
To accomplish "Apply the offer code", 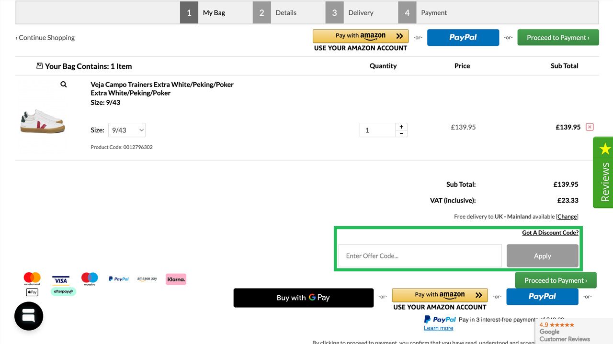I will 543,256.
